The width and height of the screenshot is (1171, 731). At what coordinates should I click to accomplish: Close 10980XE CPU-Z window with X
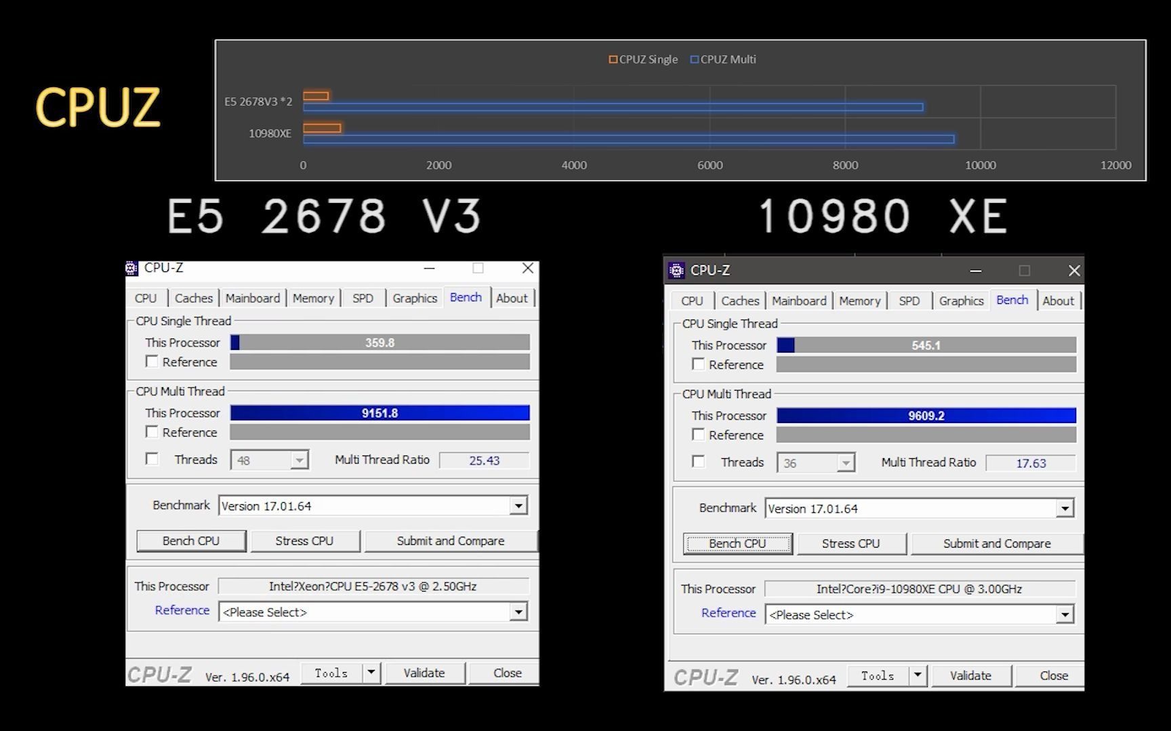tap(1074, 271)
